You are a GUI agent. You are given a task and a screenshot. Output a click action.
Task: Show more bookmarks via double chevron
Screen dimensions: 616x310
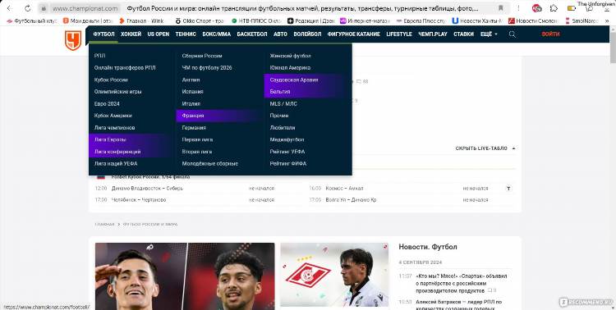pos(606,21)
